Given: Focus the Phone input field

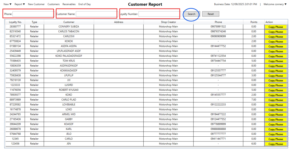Looking at the screenshot, I should point(33,14).
